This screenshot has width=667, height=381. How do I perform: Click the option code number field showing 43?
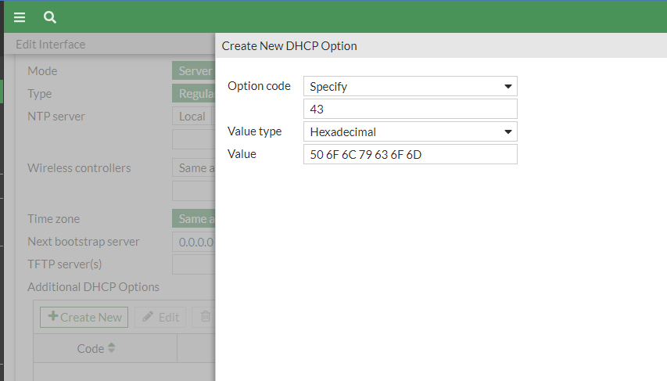(x=410, y=109)
